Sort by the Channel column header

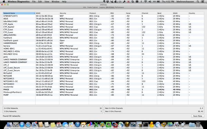coord(149,13)
